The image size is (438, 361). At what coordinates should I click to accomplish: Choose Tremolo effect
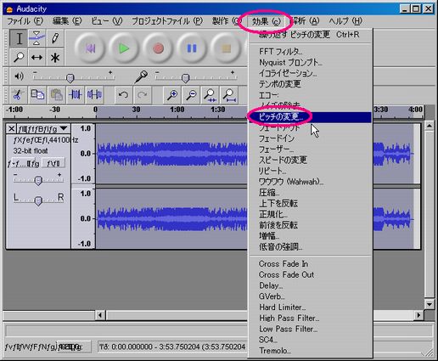click(x=310, y=351)
